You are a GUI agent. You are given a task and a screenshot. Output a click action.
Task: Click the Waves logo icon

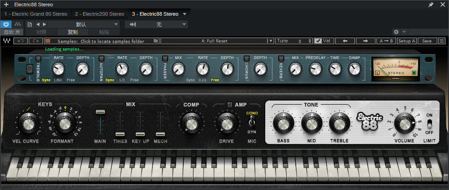click(x=6, y=41)
